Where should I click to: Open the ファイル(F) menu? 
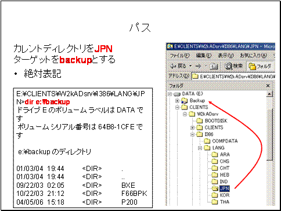click(x=180, y=56)
